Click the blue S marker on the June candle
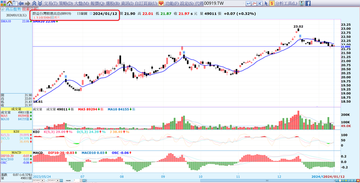 click(x=66, y=77)
